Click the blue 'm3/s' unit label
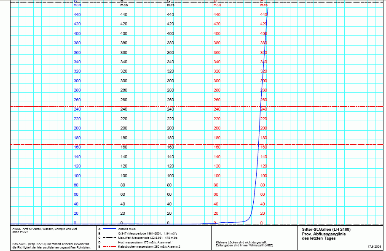This screenshot has height=251, width=386. tap(77, 5)
